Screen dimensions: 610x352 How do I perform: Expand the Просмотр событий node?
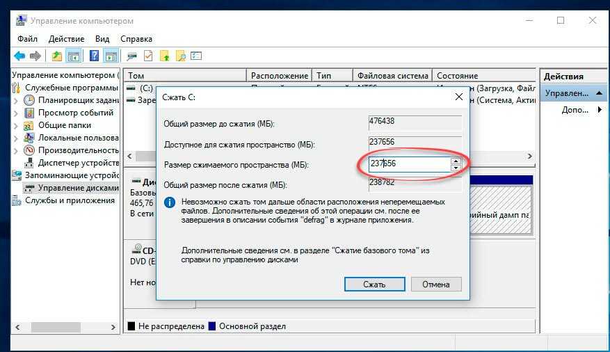pos(16,113)
